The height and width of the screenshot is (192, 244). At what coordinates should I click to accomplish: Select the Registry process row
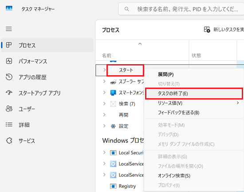[120, 186]
